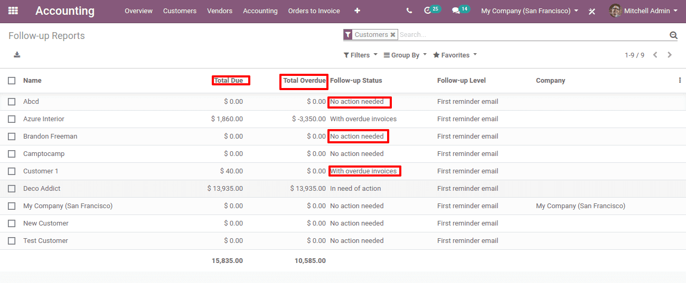Check the Camptocamp row checkbox

point(12,154)
